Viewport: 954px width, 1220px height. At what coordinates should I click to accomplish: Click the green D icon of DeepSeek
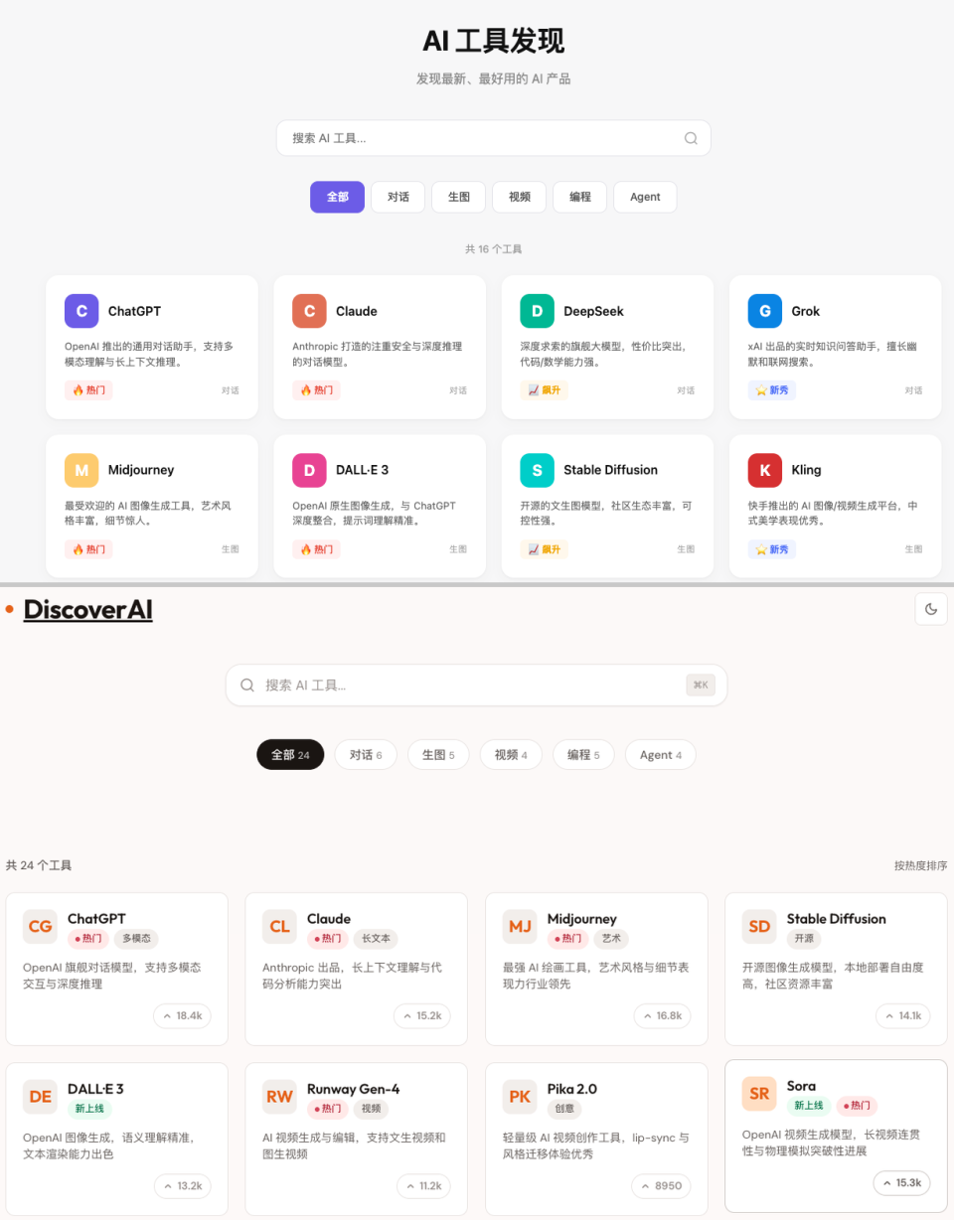537,311
